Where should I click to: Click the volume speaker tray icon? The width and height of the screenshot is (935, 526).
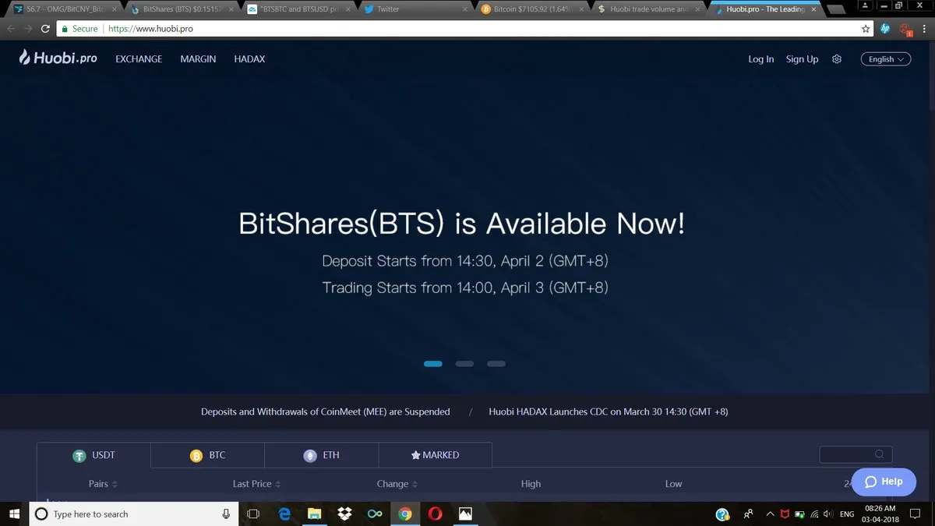pos(827,514)
